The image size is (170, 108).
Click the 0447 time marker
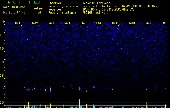(115, 23)
